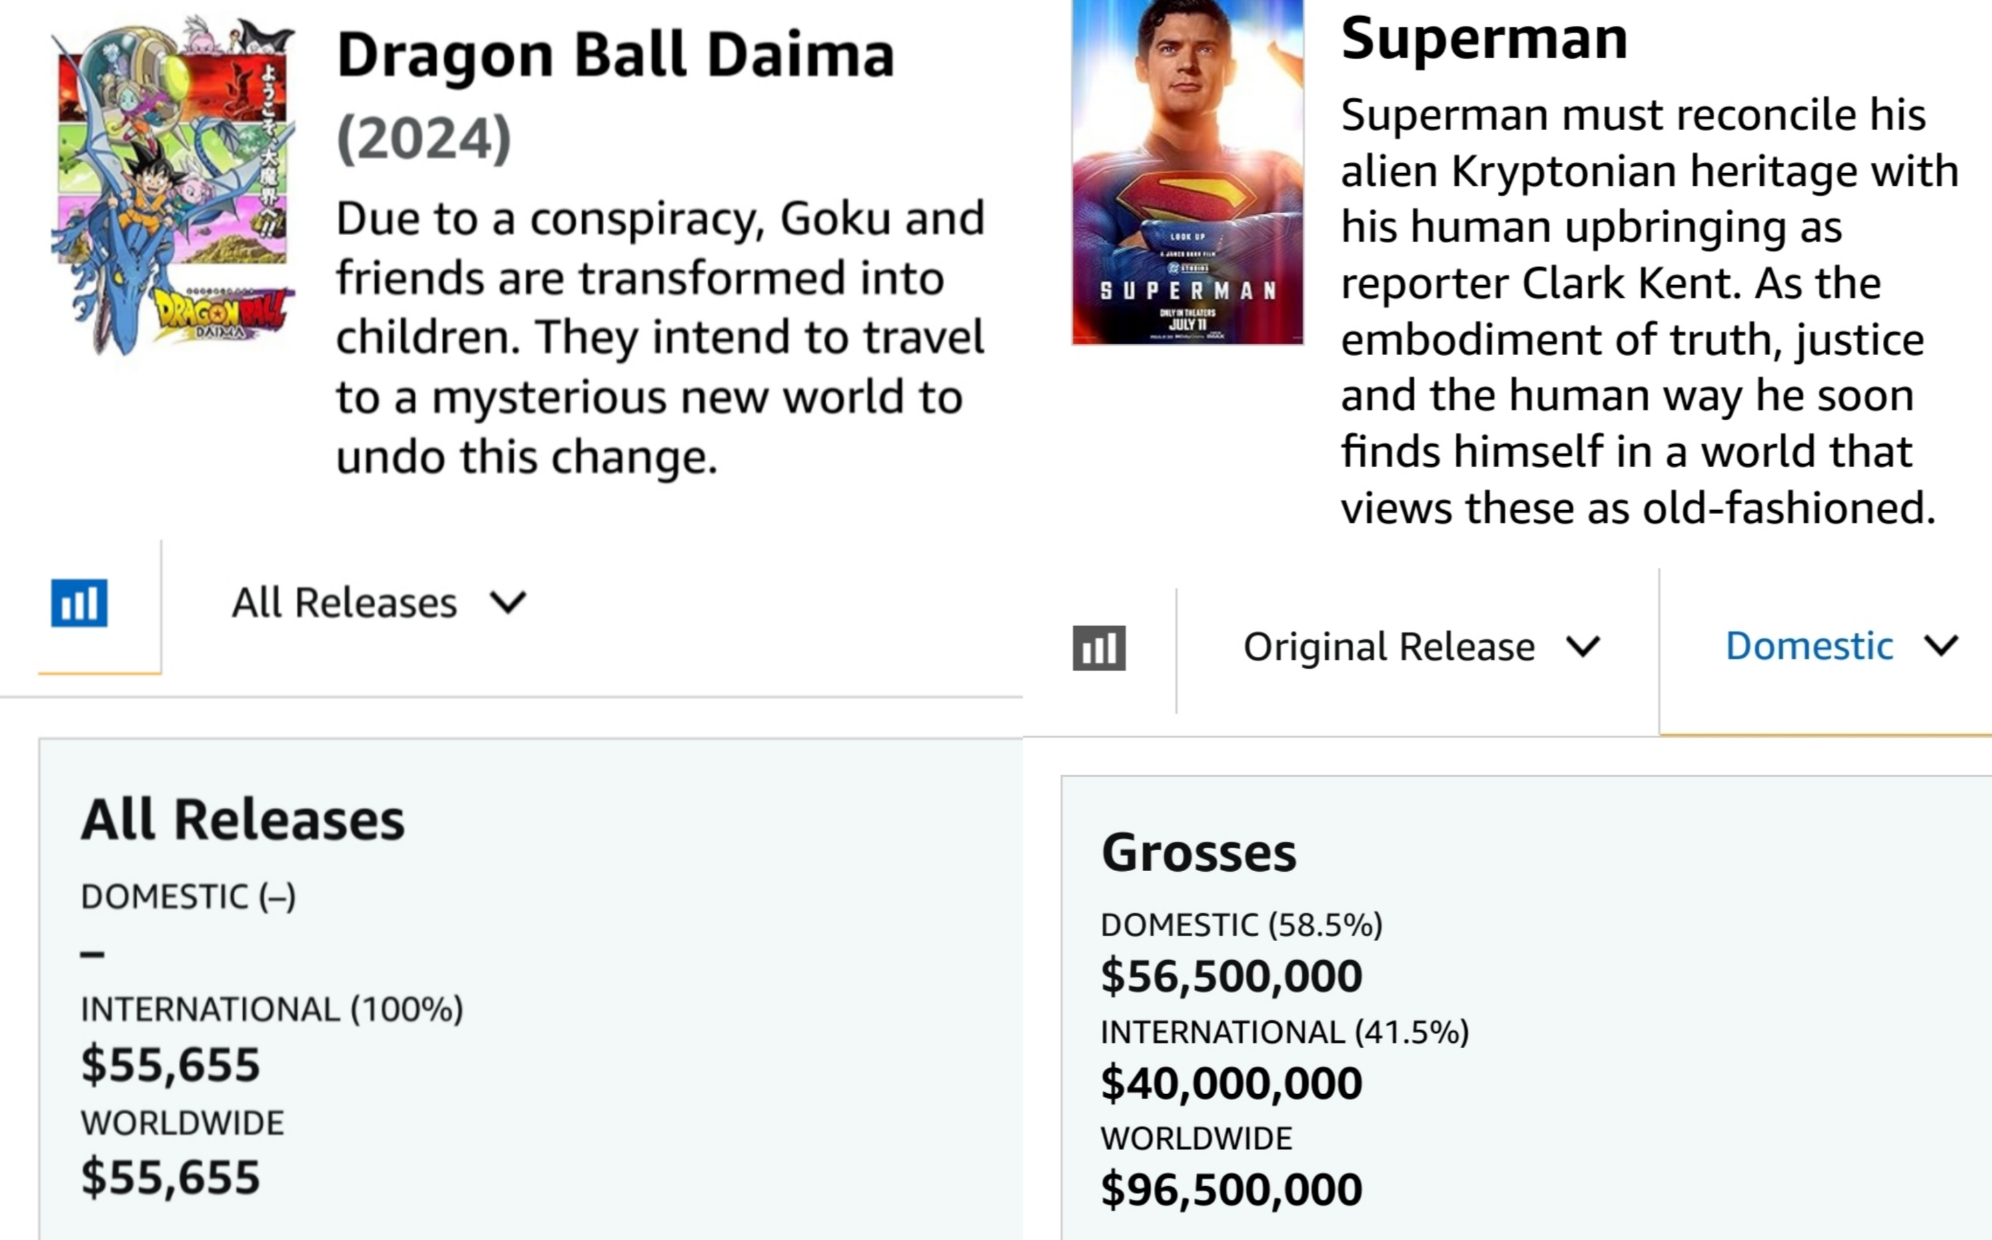Click Dragon Ball Daima's international gross amount
This screenshot has width=1992, height=1240.
click(170, 1064)
